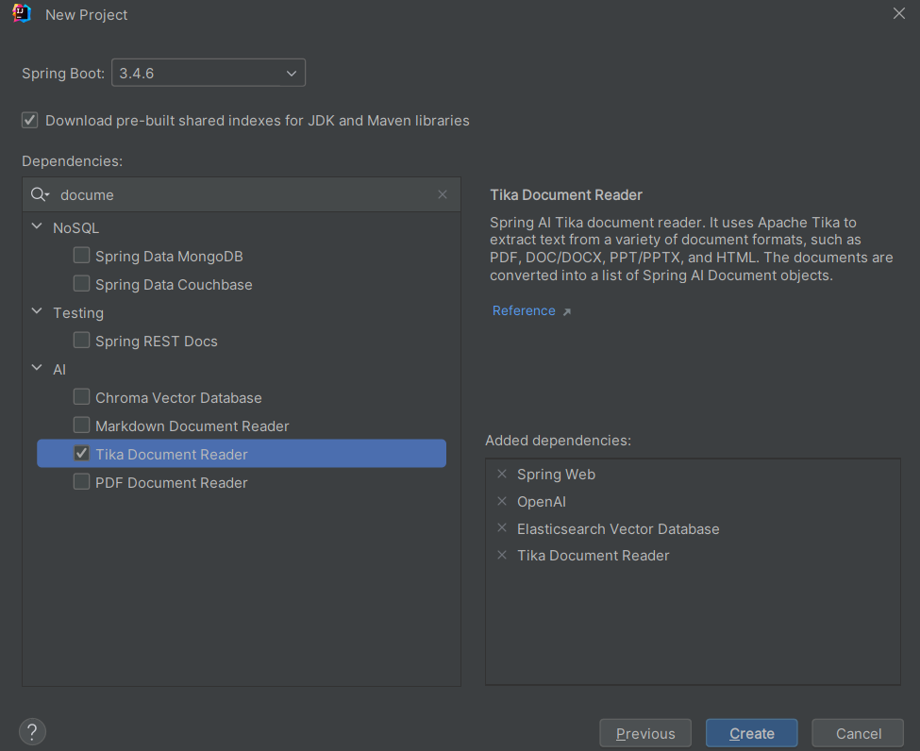Clear the dependency search text
The height and width of the screenshot is (751, 920).
[443, 194]
